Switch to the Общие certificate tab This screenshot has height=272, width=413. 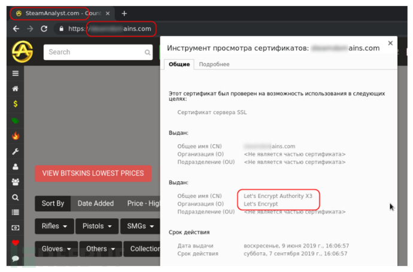180,65
